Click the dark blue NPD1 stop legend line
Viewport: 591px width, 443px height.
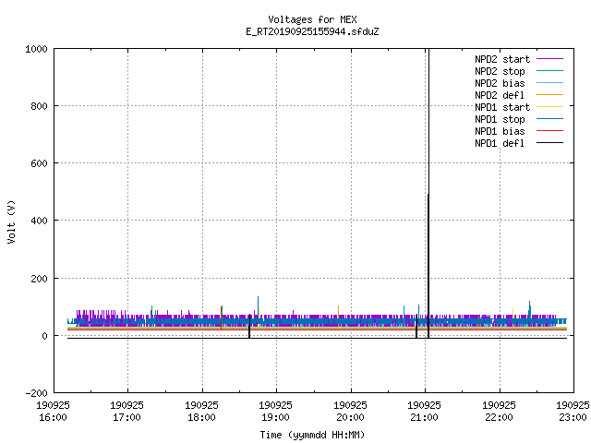tap(549, 119)
